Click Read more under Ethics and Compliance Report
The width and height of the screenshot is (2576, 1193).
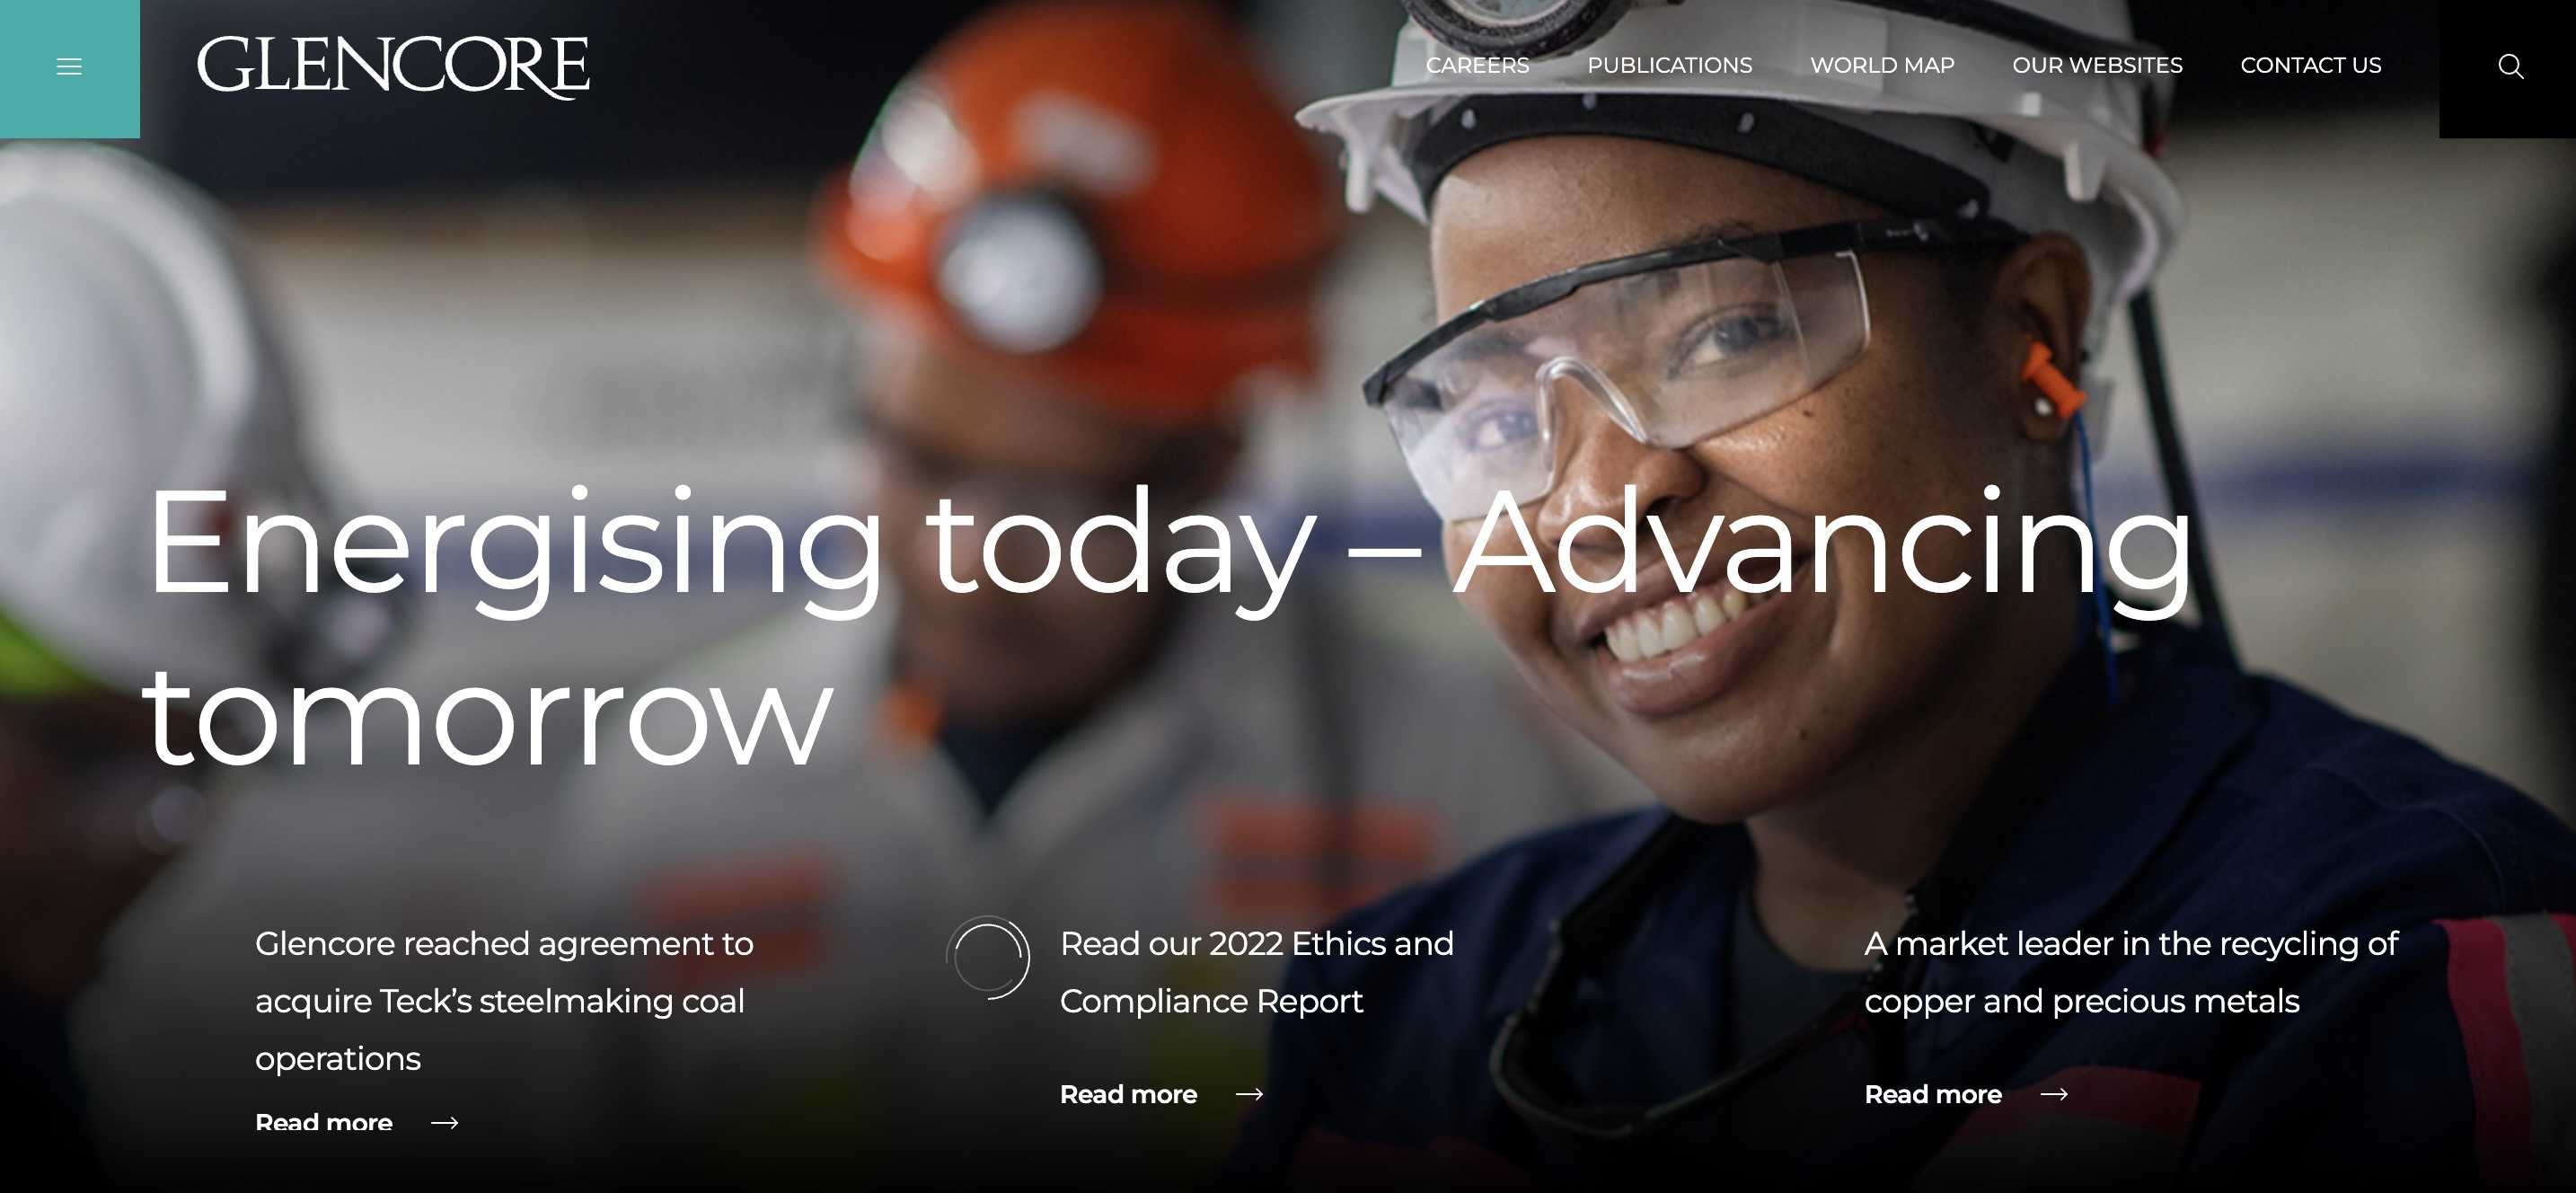1128,1094
